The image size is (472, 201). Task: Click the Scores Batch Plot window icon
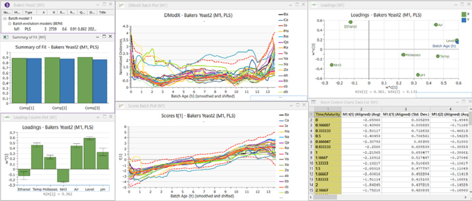(x=122, y=106)
